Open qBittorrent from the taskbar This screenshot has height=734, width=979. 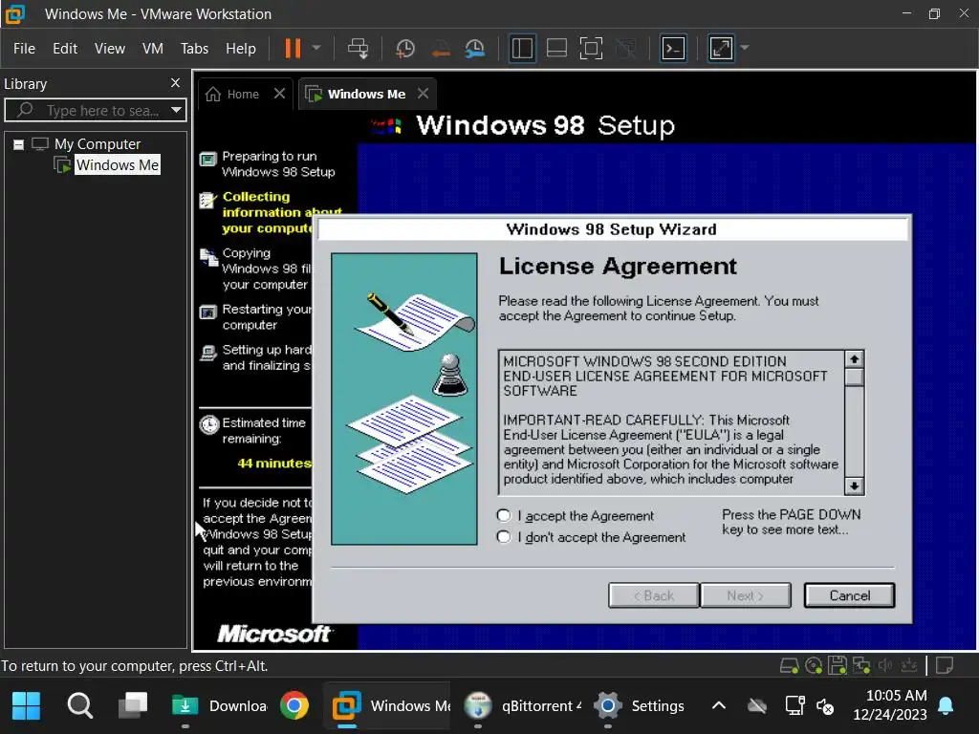click(523, 706)
